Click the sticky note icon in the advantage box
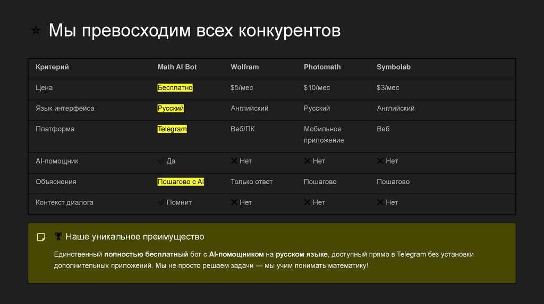544x304 pixels. point(41,237)
